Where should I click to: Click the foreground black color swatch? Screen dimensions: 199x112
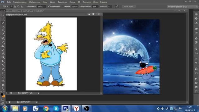(2, 95)
